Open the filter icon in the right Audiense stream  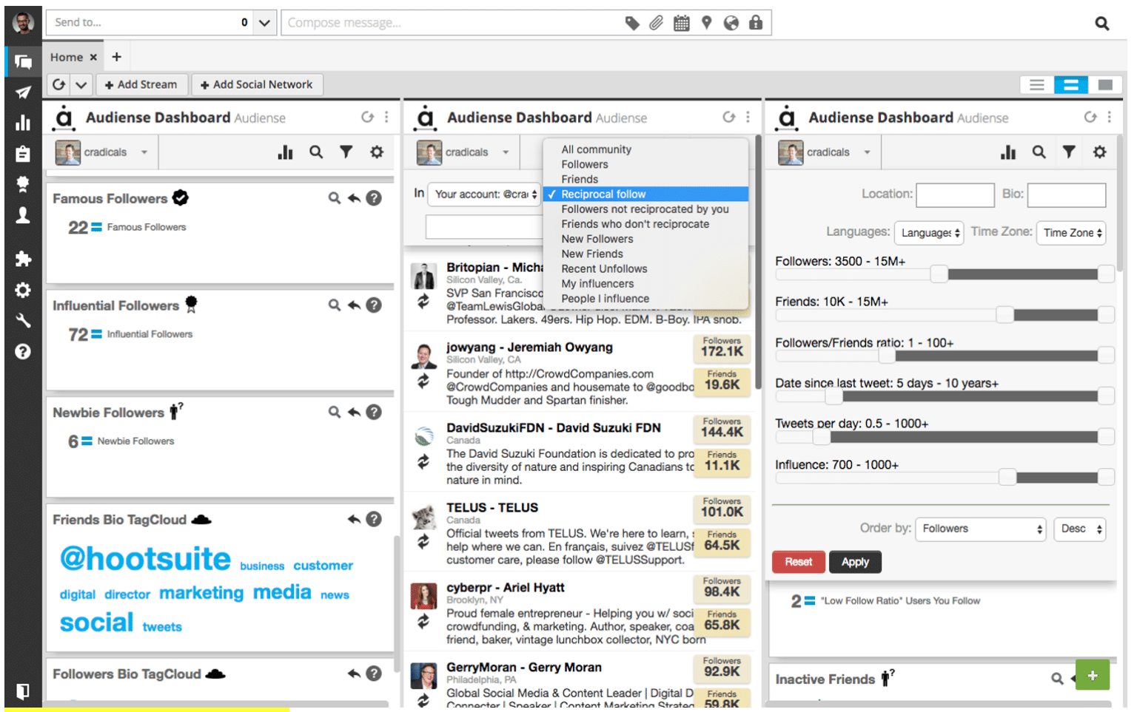point(1069,152)
